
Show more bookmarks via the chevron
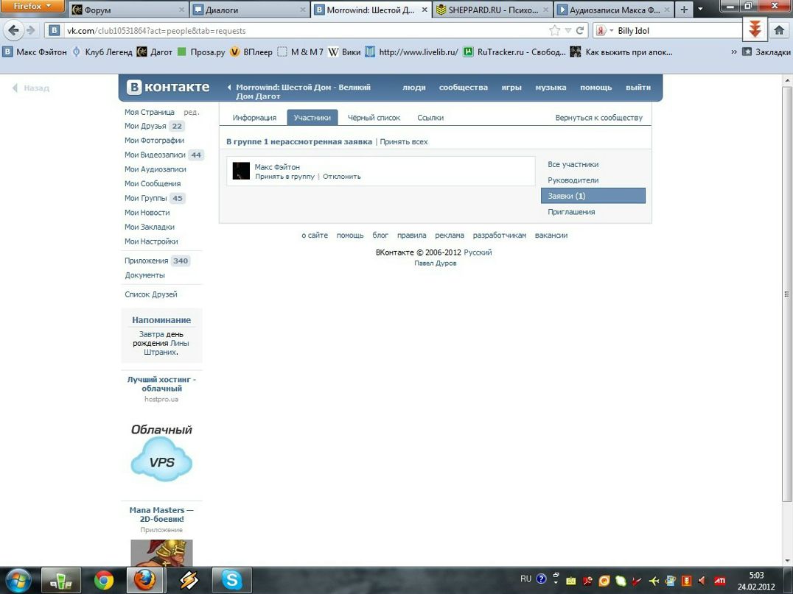[x=733, y=52]
